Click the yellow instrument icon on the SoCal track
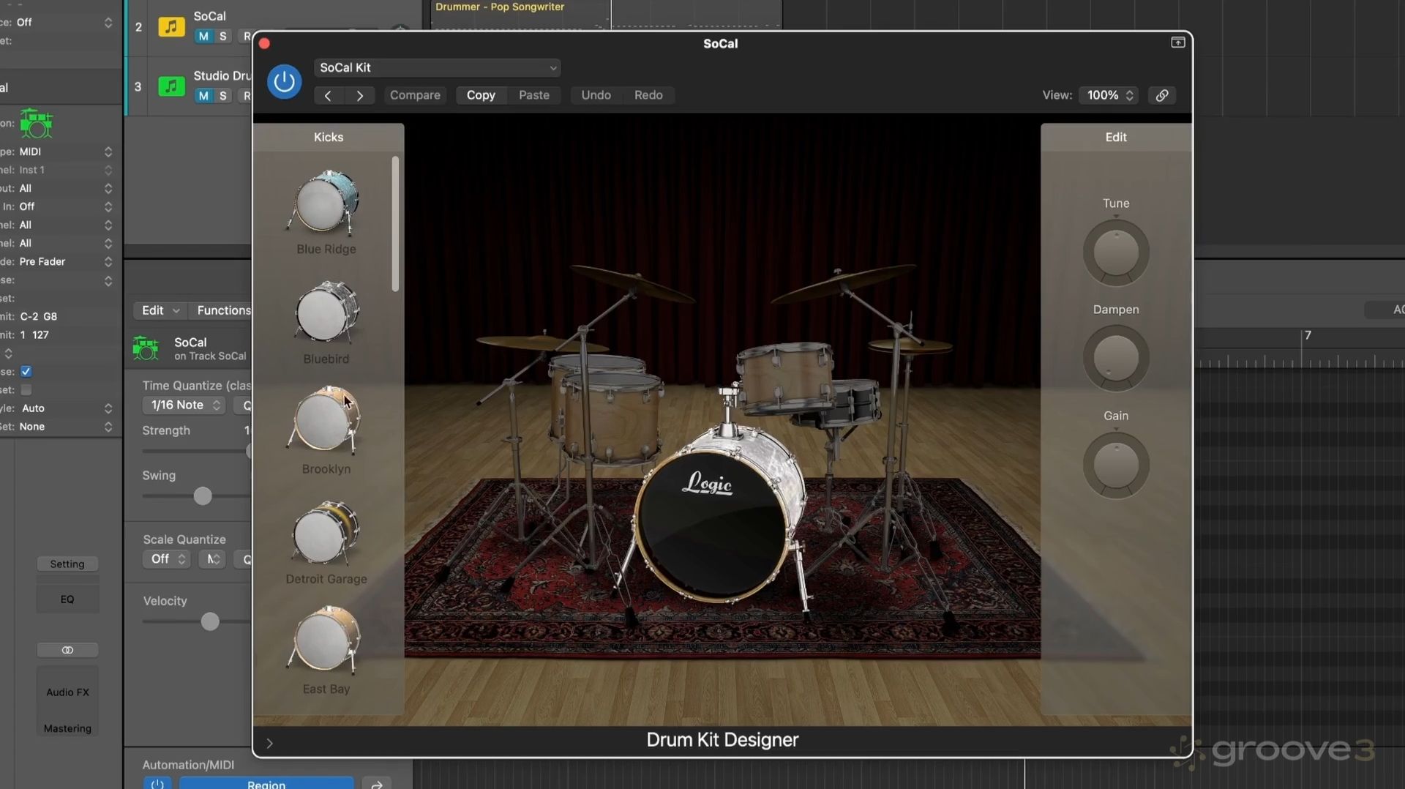Viewport: 1405px width, 789px height. pyautogui.click(x=171, y=27)
